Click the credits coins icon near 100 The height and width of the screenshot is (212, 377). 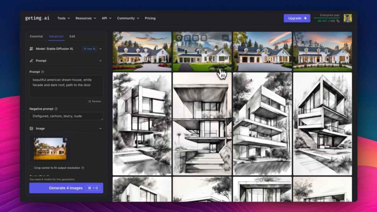338,21
